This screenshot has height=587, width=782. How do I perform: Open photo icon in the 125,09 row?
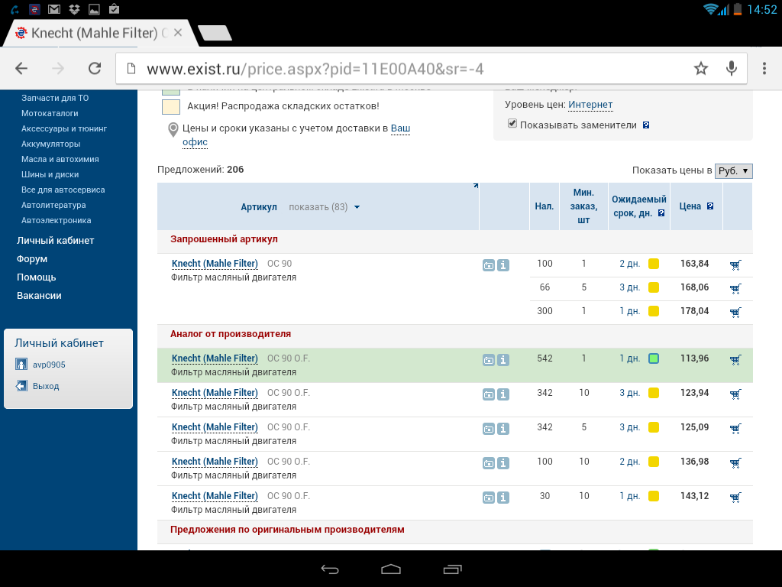click(489, 429)
